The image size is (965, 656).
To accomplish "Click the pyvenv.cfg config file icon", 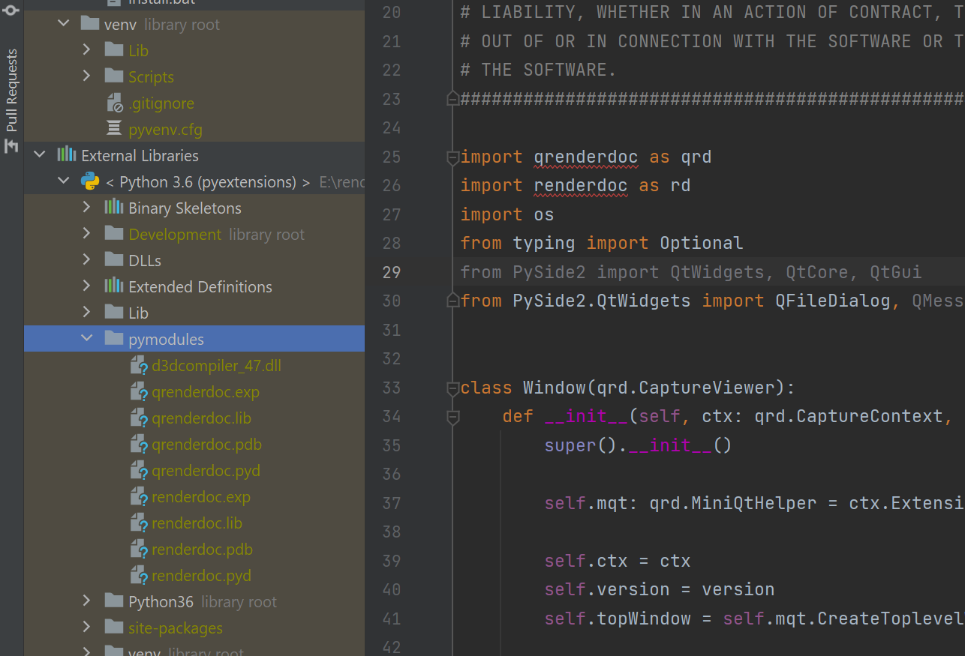I will [x=113, y=129].
